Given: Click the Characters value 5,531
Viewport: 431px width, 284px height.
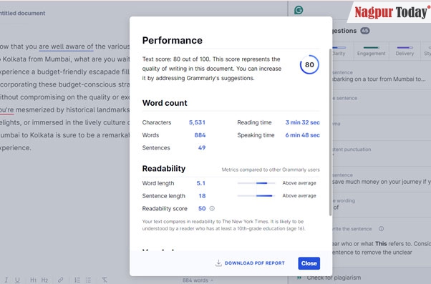Looking at the screenshot, I should point(197,122).
